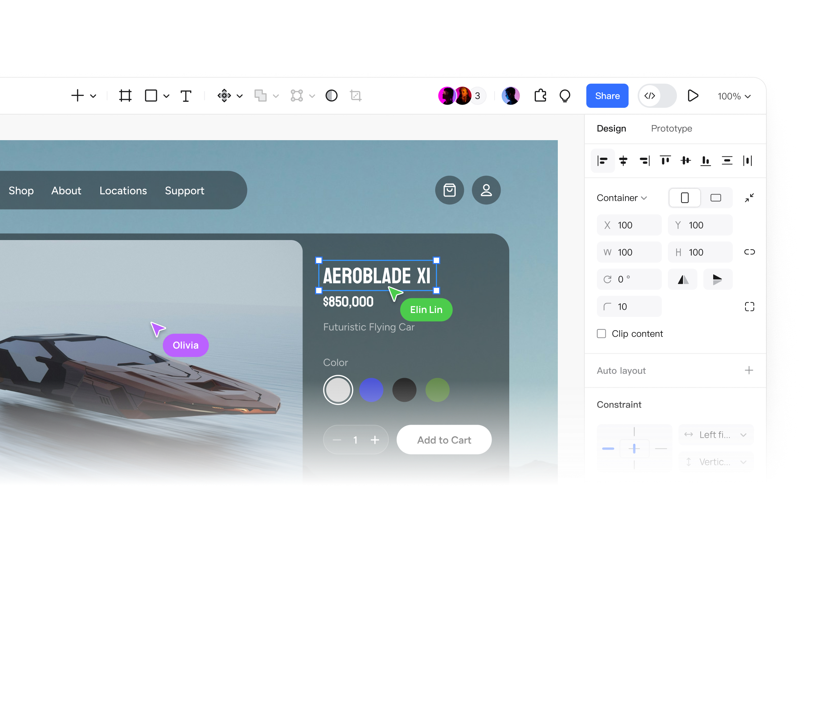This screenshot has height=718, width=820.
Task: Click the user profile icon
Action: [486, 190]
